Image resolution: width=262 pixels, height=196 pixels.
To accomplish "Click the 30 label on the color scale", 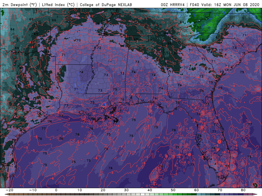I will pos(126,190).
